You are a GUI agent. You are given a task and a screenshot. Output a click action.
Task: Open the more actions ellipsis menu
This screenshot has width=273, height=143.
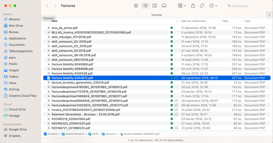tap(213, 6)
